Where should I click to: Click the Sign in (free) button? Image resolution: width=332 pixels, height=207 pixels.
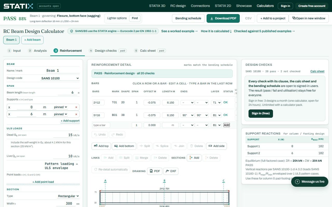click(261, 113)
